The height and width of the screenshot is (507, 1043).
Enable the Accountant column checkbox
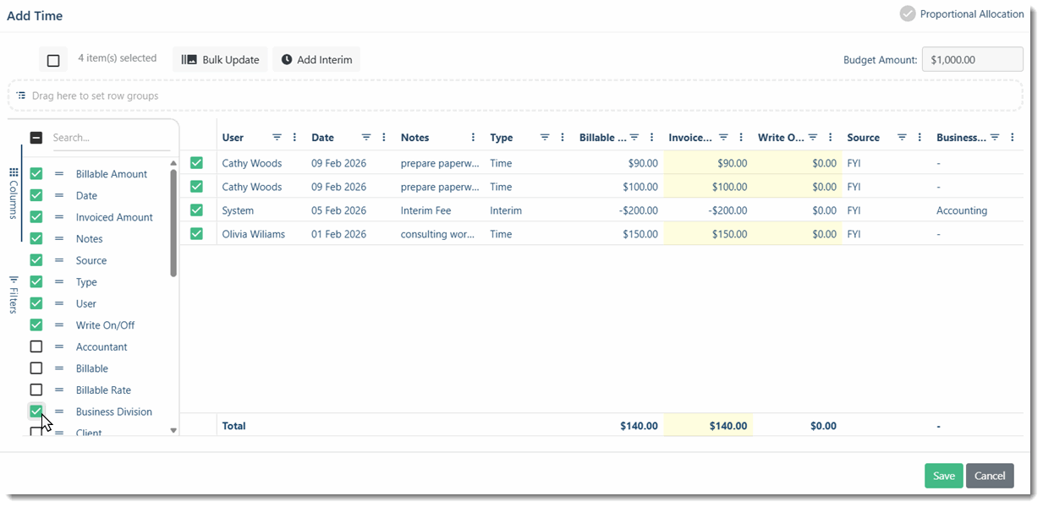pos(36,346)
